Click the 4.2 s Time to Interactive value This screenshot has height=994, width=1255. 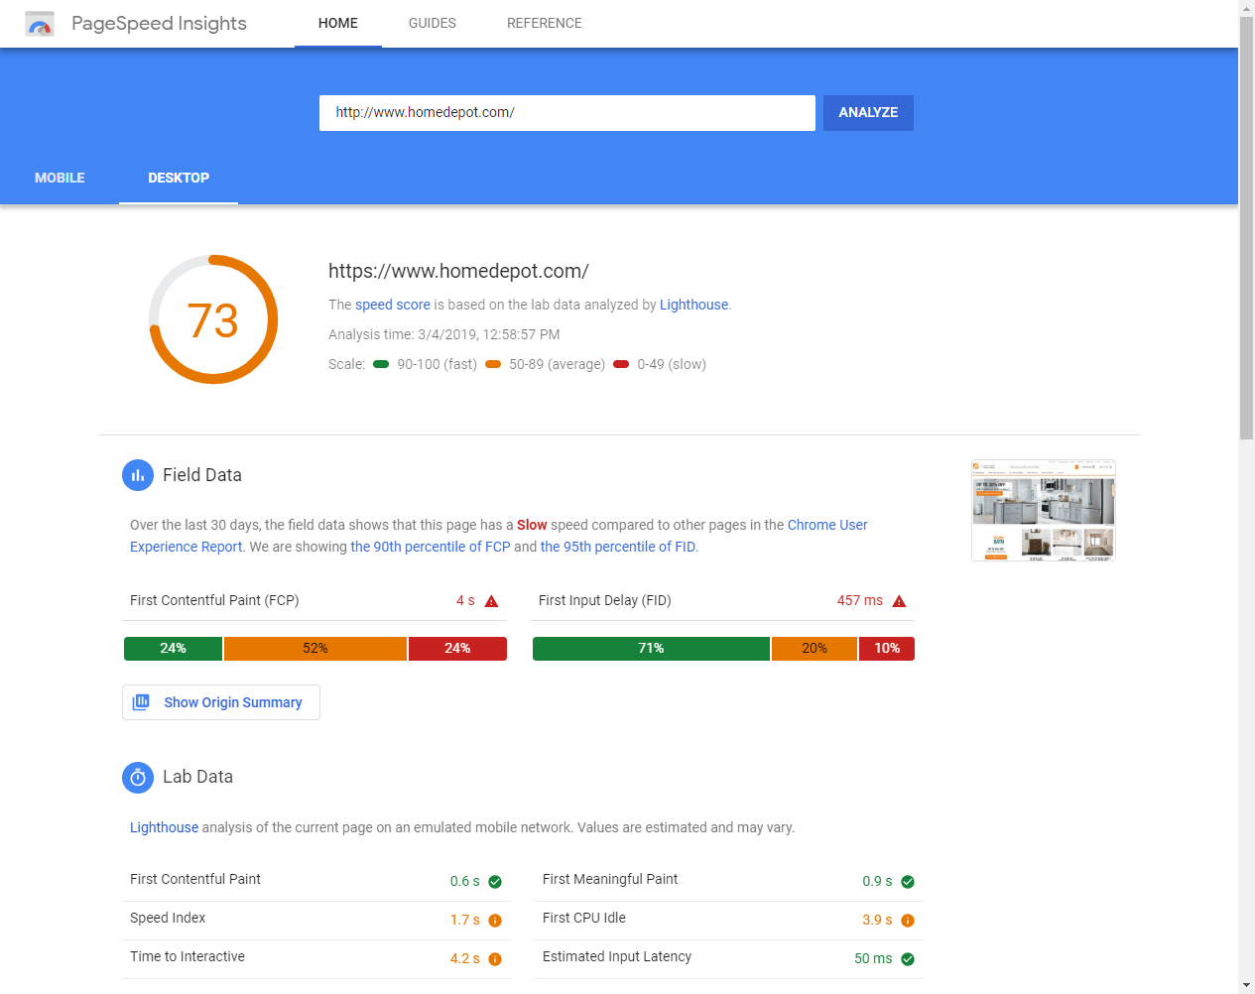click(x=465, y=959)
